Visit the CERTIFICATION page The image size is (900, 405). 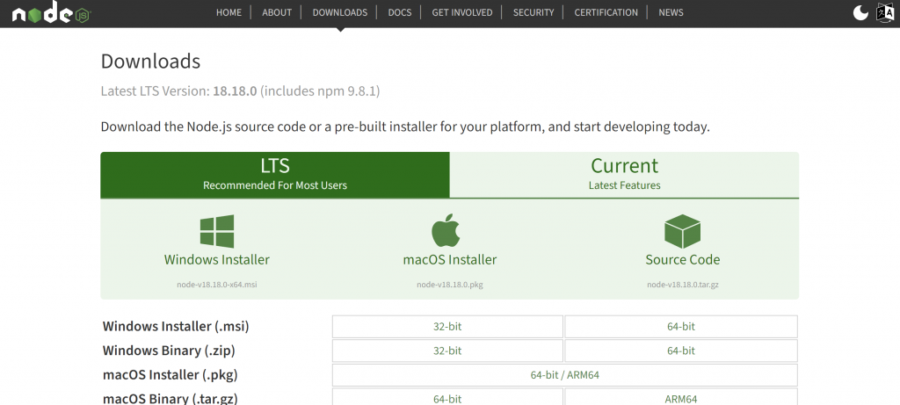(x=606, y=12)
